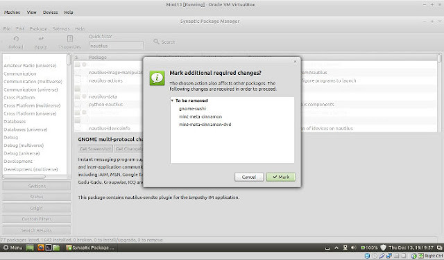This screenshot has height=260, width=444.
Task: Open the Synaptic Package menu
Action: pos(39,29)
